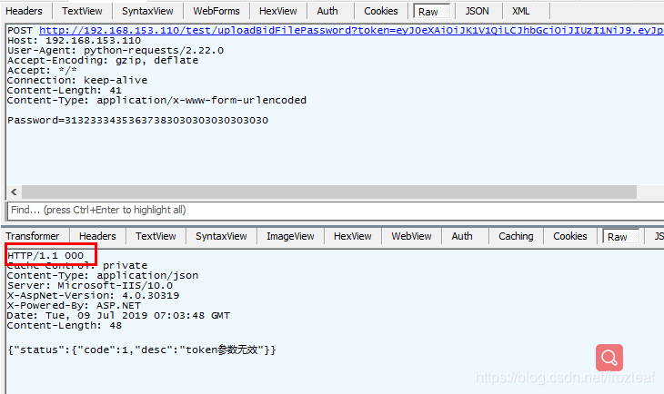Click the 'Date: Tue, 09 Jul 2019' line
The height and width of the screenshot is (394, 664).
point(118,316)
